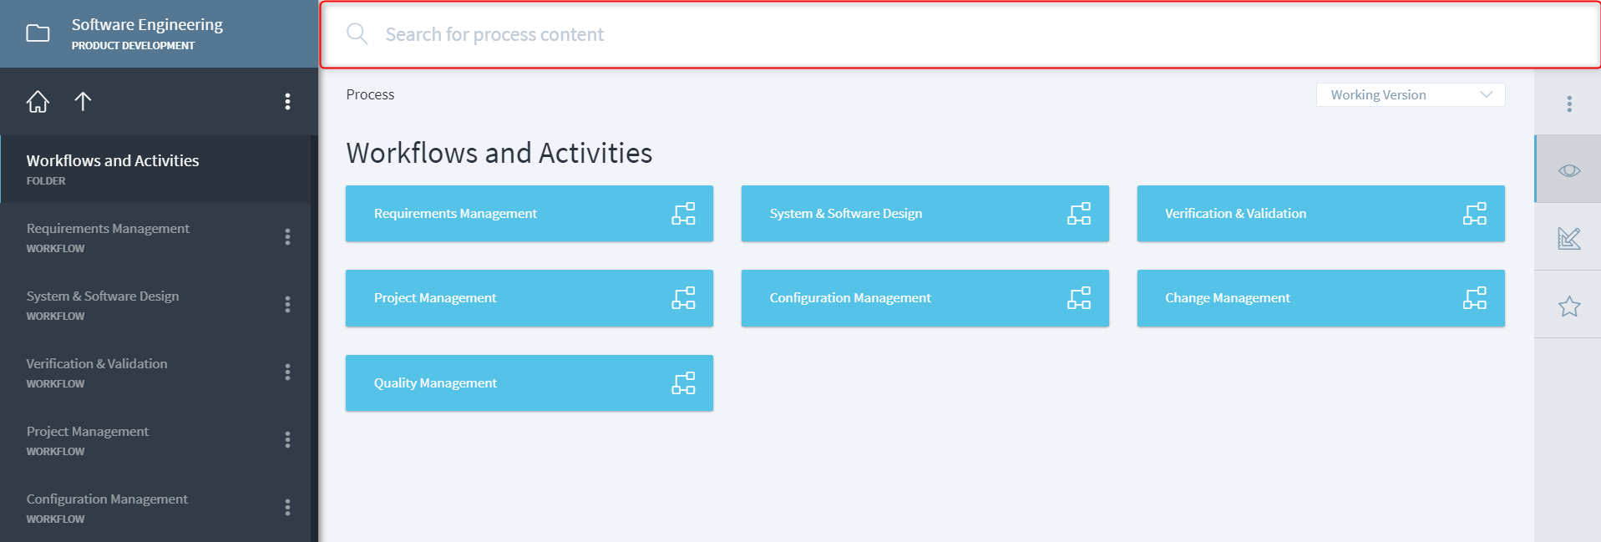Open the Change Management workflow tile

[x=1320, y=298]
